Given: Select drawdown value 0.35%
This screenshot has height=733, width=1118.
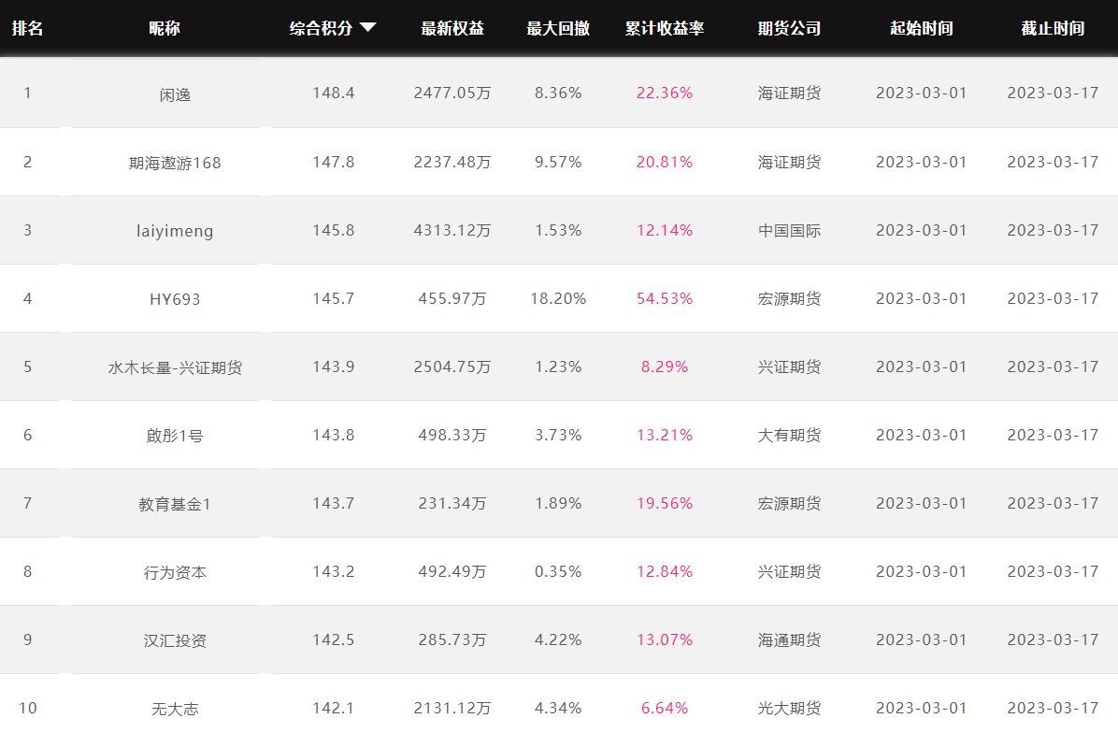Looking at the screenshot, I should click(558, 571).
